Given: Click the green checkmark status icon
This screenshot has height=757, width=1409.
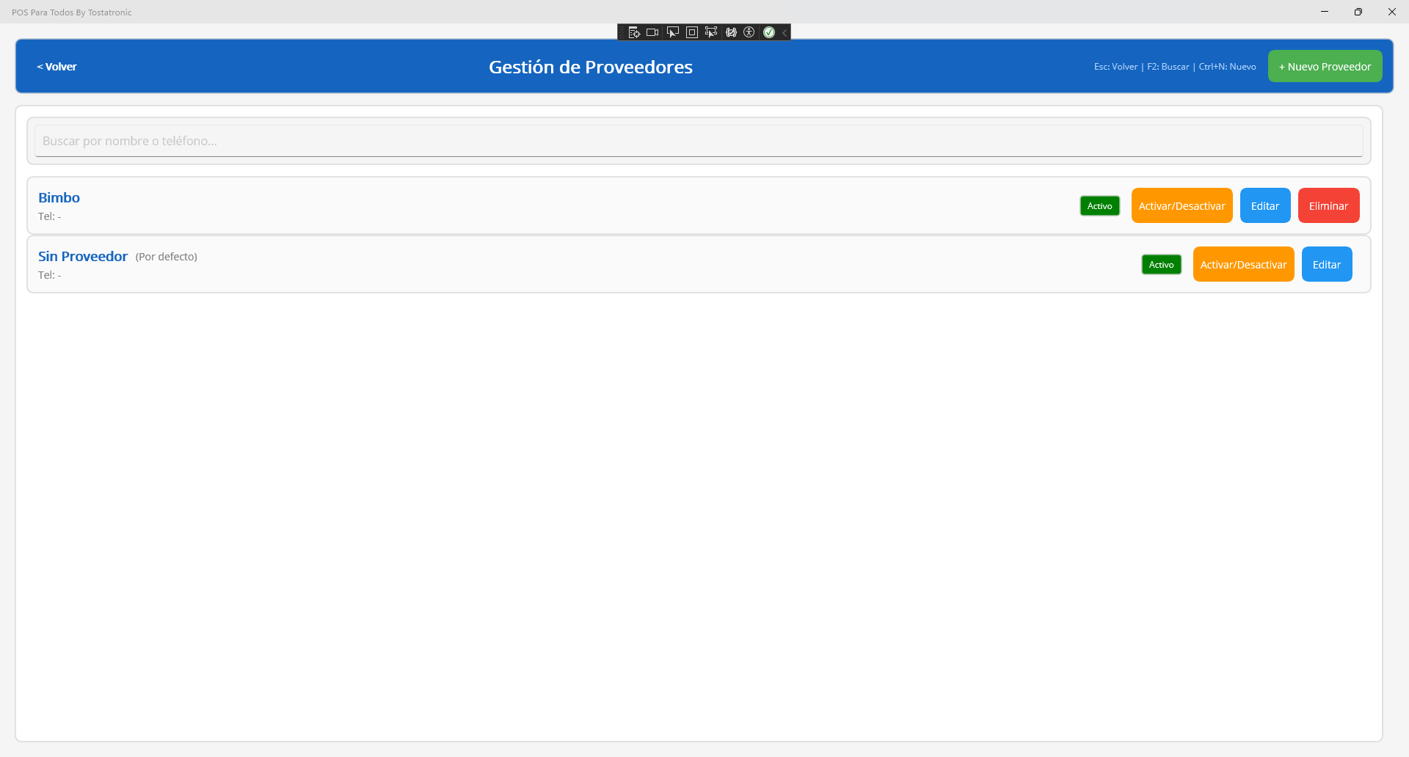Looking at the screenshot, I should coord(769,32).
